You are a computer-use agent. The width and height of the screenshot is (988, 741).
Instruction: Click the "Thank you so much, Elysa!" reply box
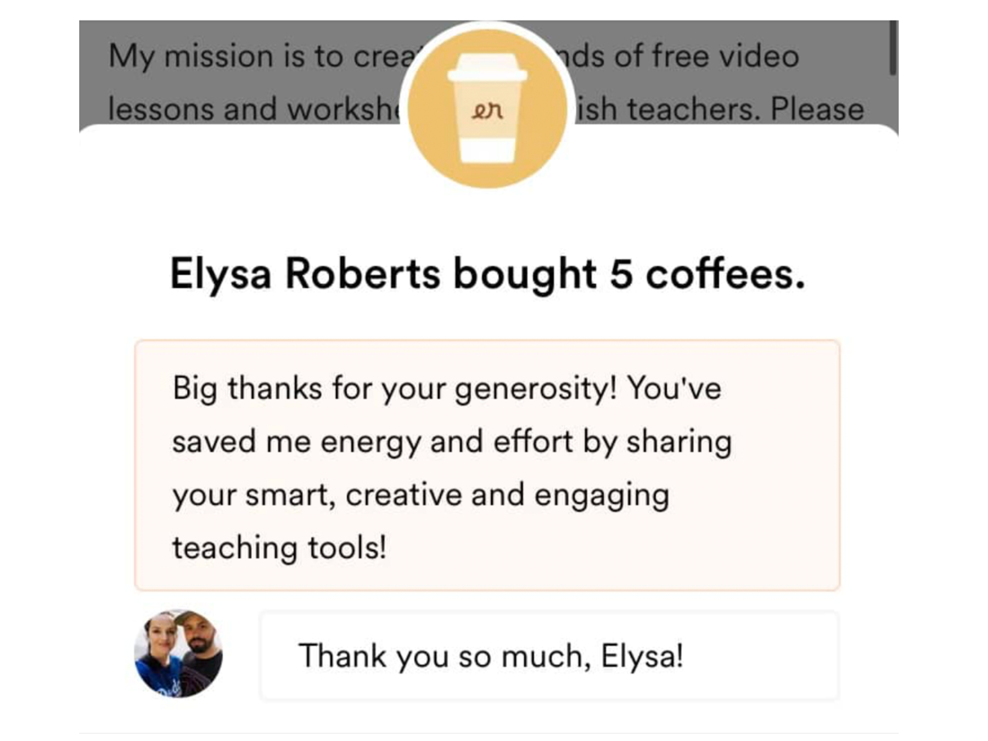(549, 655)
